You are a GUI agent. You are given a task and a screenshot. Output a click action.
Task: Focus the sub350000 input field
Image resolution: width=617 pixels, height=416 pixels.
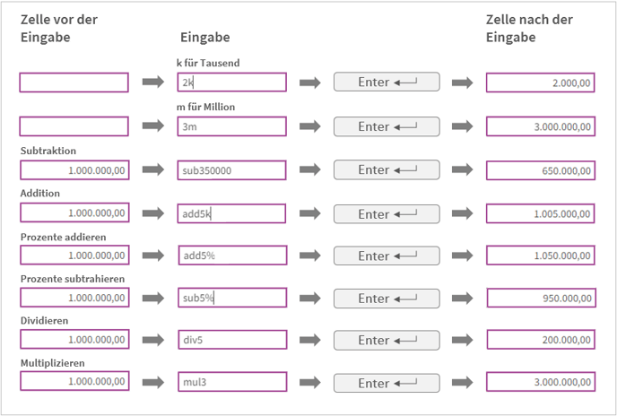[231, 169]
